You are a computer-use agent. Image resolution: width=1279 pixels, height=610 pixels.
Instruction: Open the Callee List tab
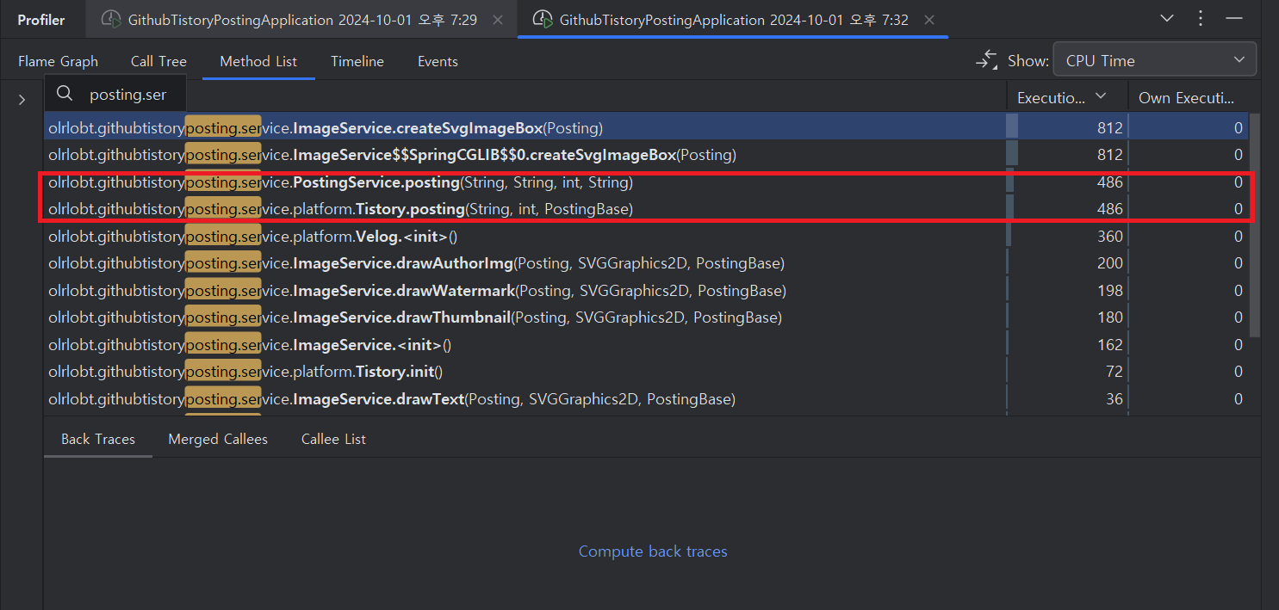point(333,439)
